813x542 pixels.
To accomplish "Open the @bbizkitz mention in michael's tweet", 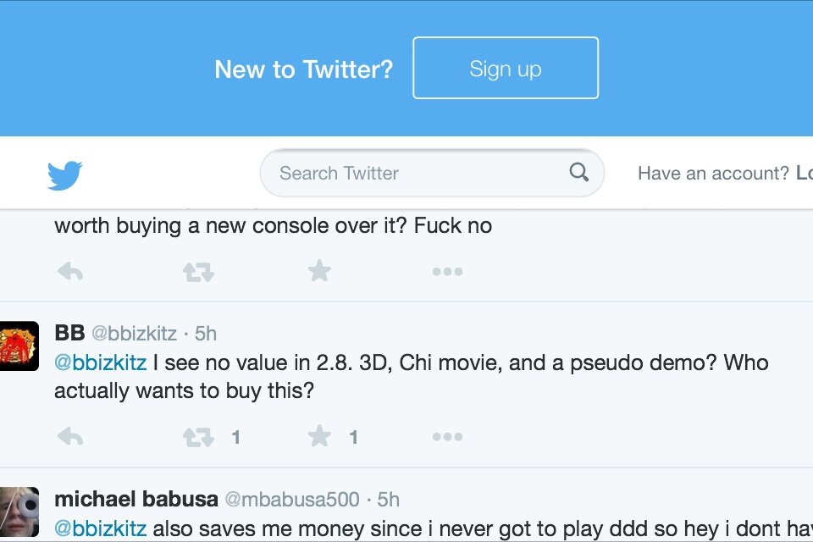I will click(x=100, y=528).
